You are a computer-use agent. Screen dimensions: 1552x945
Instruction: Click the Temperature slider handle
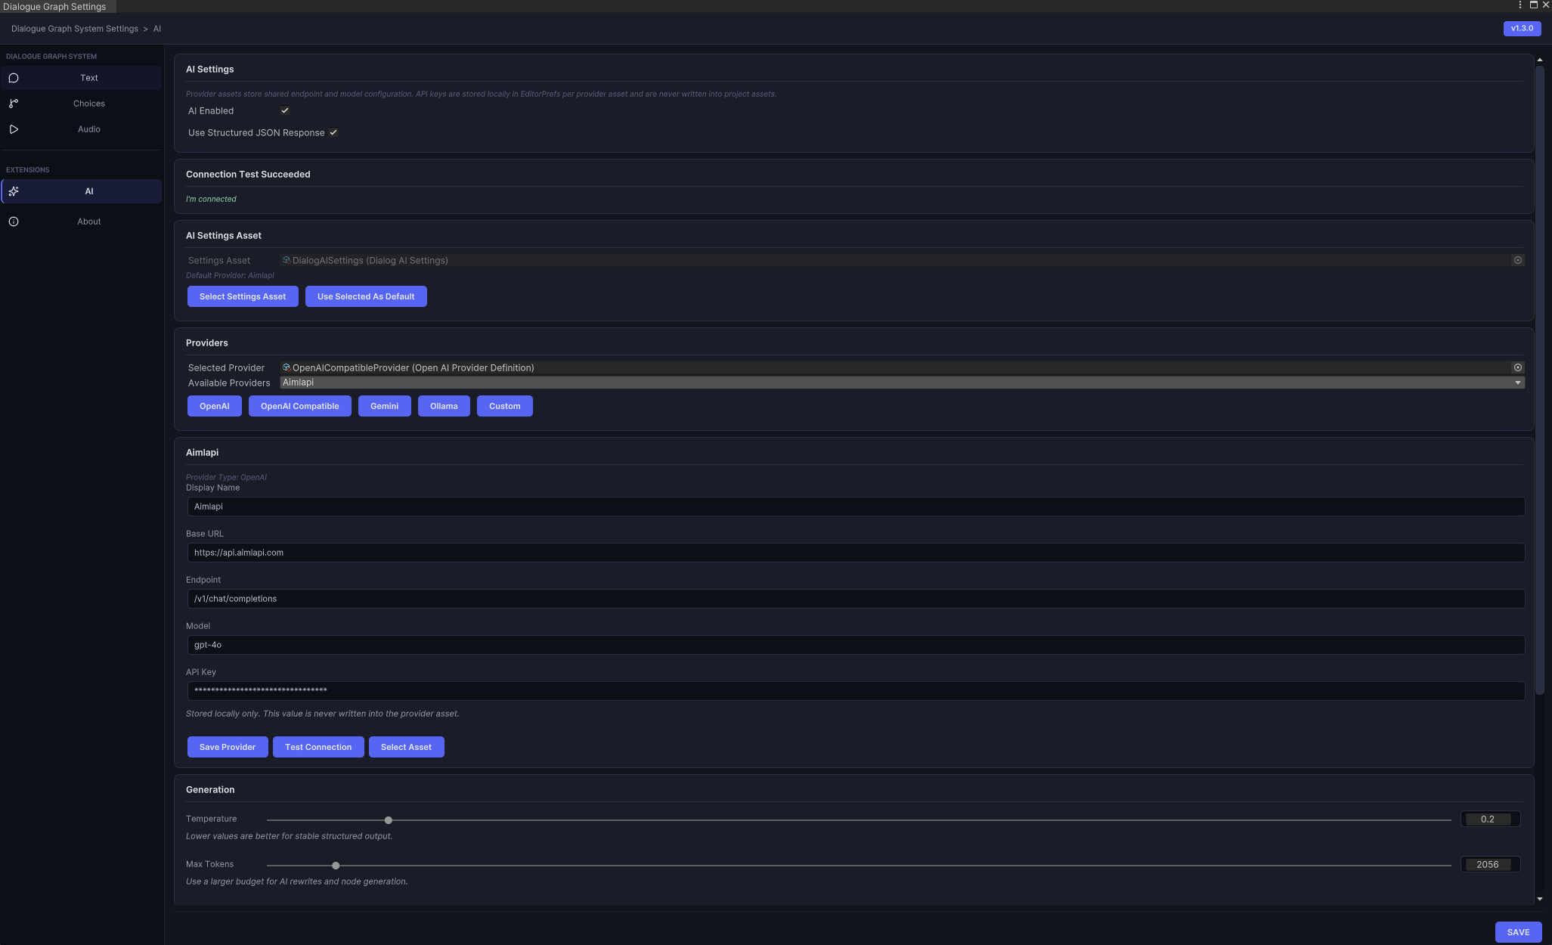[389, 820]
